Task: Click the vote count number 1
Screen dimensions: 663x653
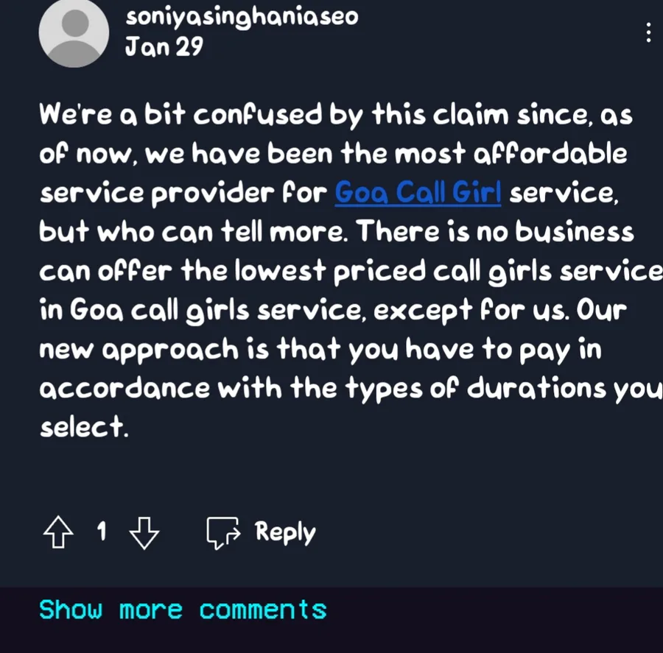Action: point(102,532)
